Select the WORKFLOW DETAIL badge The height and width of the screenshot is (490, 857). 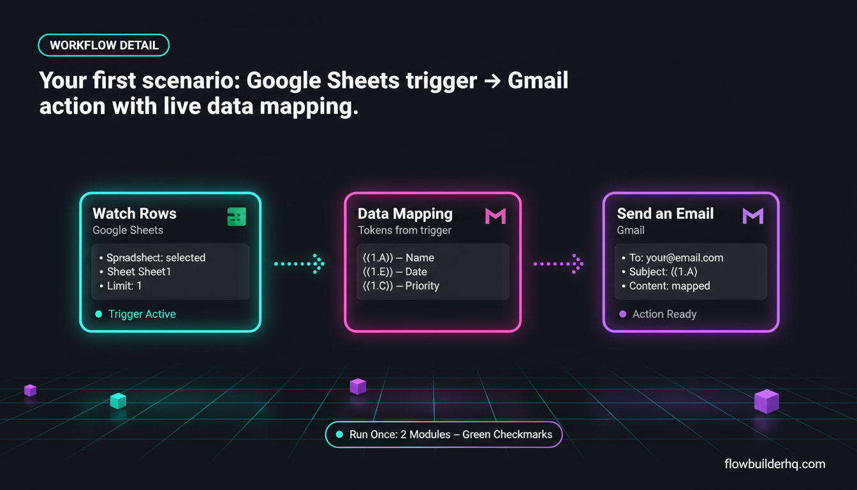(x=103, y=46)
